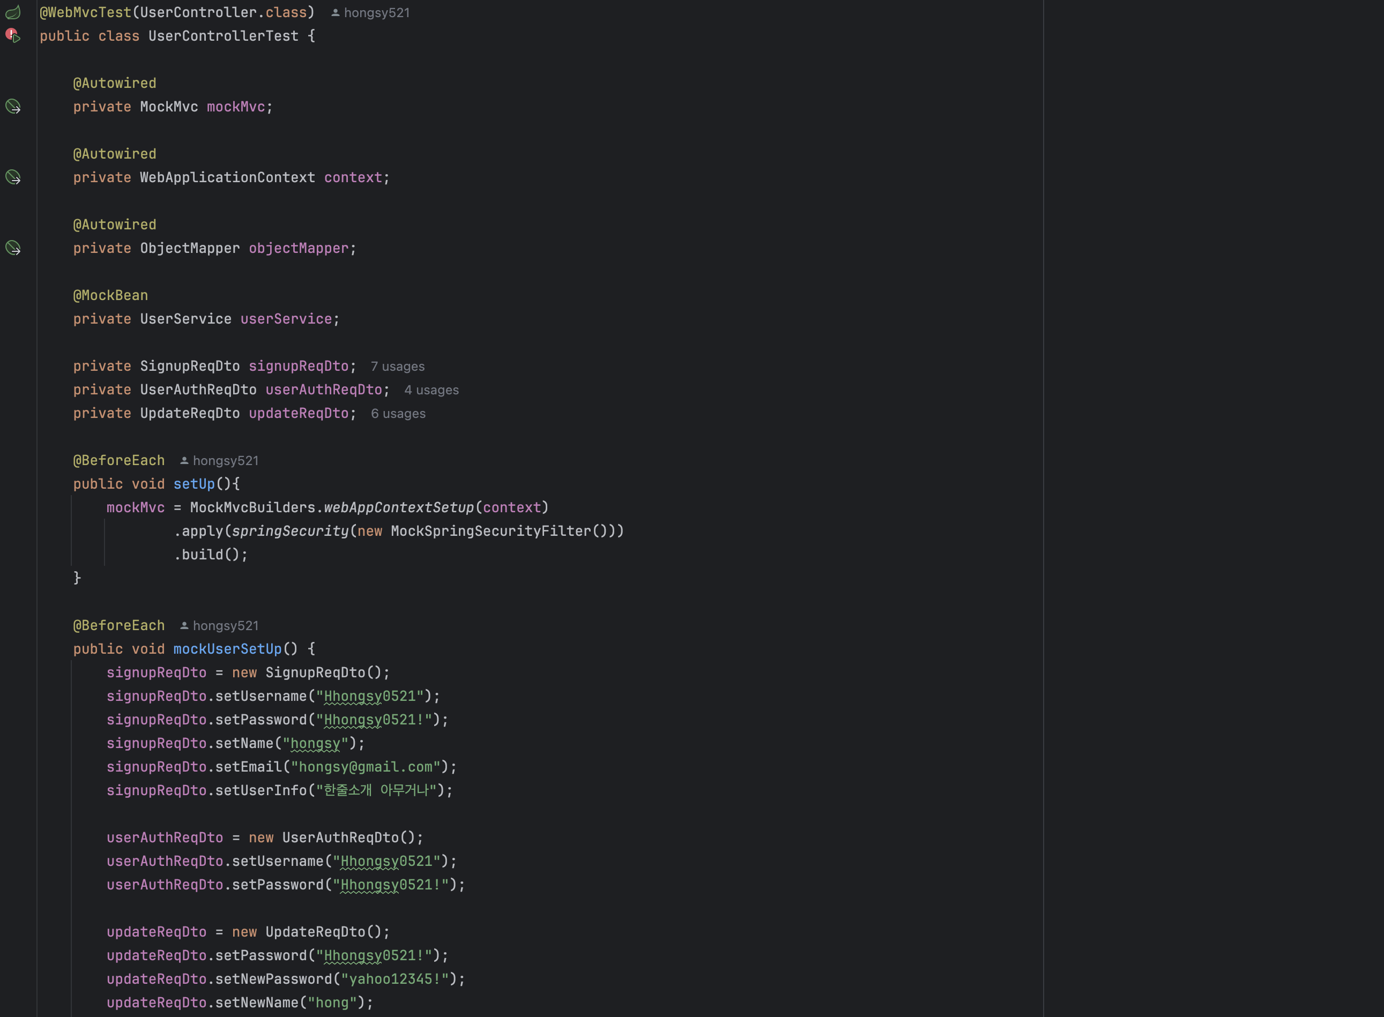
Task: Click the .build() call
Action: 211,555
